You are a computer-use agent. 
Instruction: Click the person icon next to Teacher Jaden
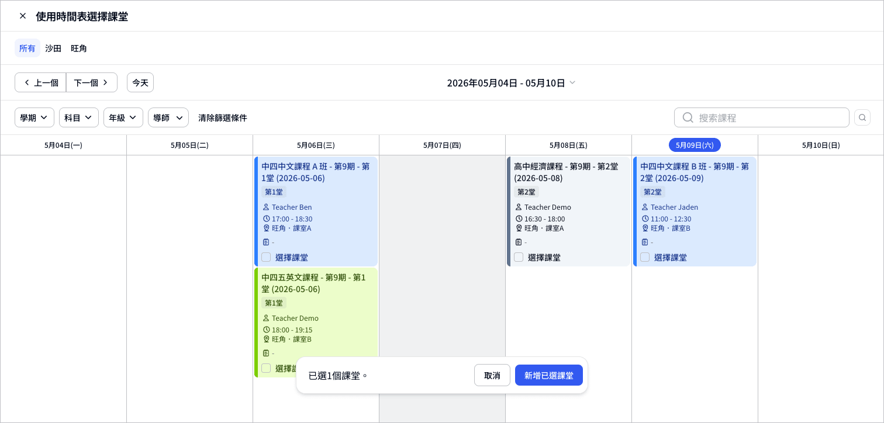pos(645,207)
